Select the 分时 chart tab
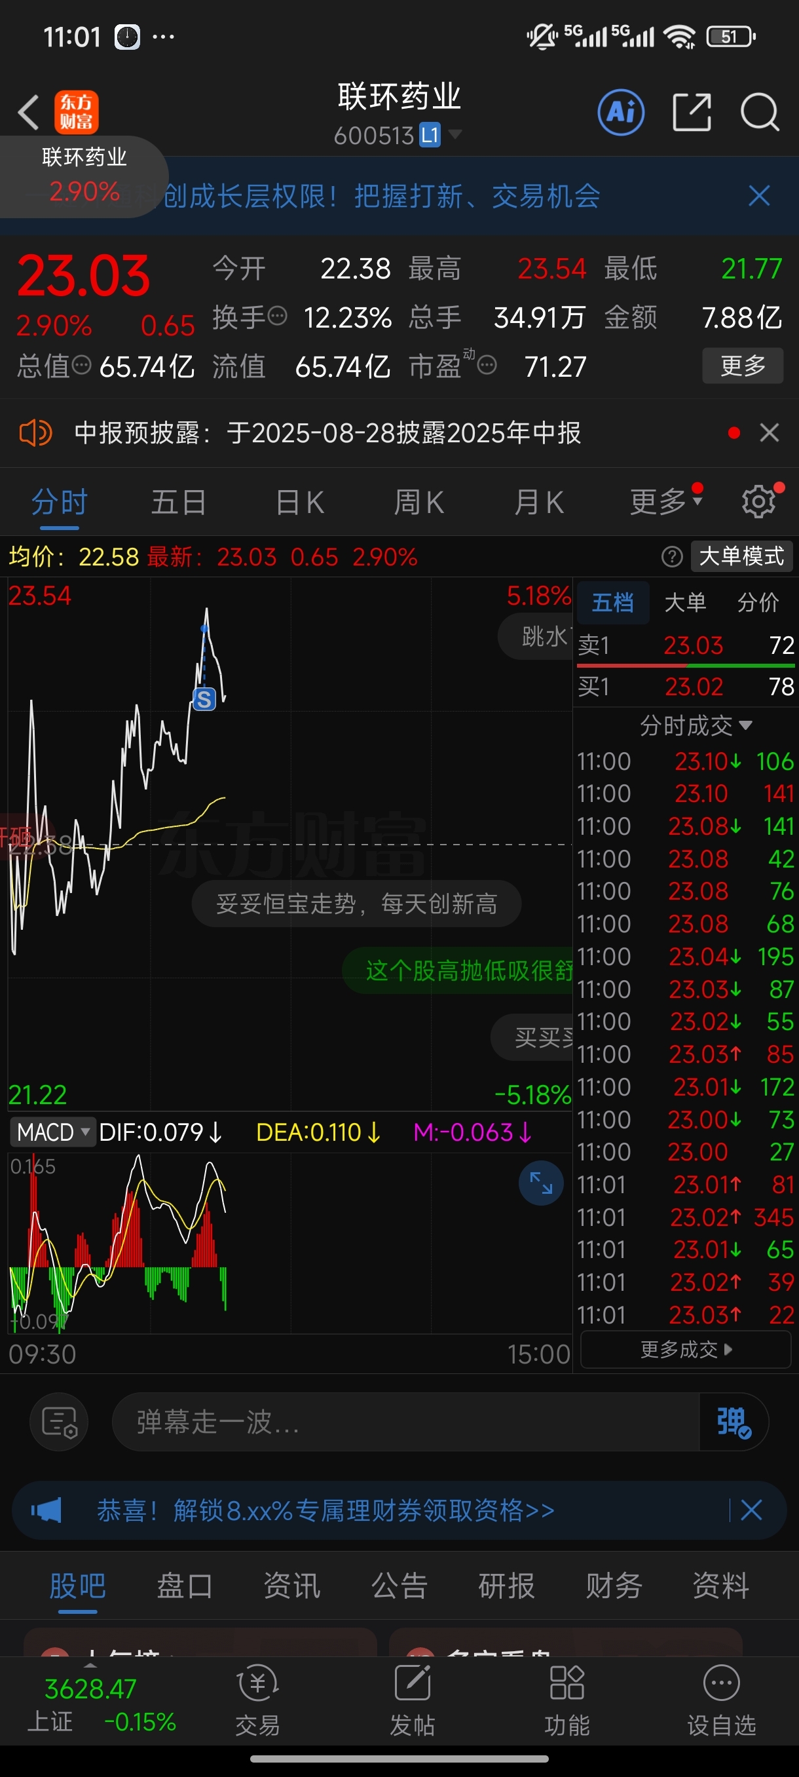This screenshot has width=799, height=1777. [x=60, y=502]
